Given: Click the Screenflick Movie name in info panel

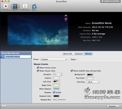Looking at the screenshot, I should point(102,23).
